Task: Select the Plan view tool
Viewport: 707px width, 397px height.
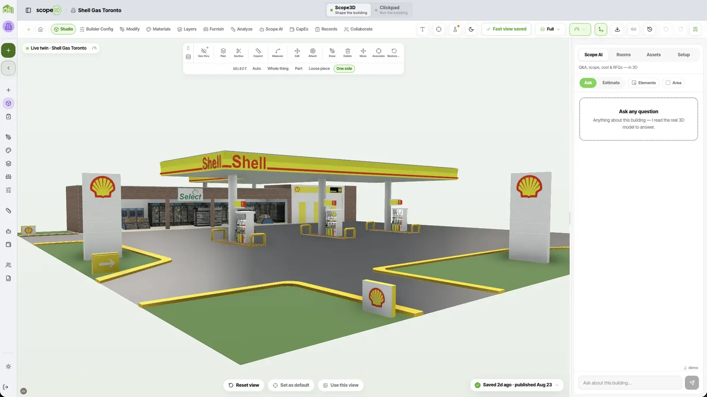Action: coord(223,52)
